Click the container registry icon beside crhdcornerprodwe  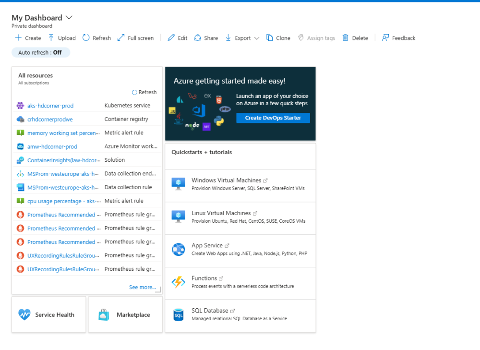point(20,119)
